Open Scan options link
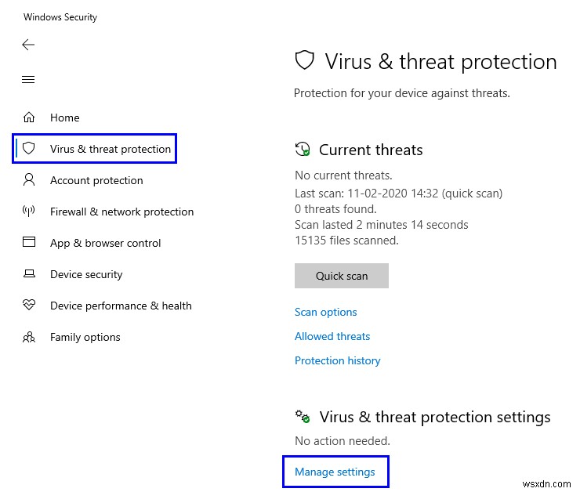Image resolution: width=580 pixels, height=492 pixels. coord(325,312)
